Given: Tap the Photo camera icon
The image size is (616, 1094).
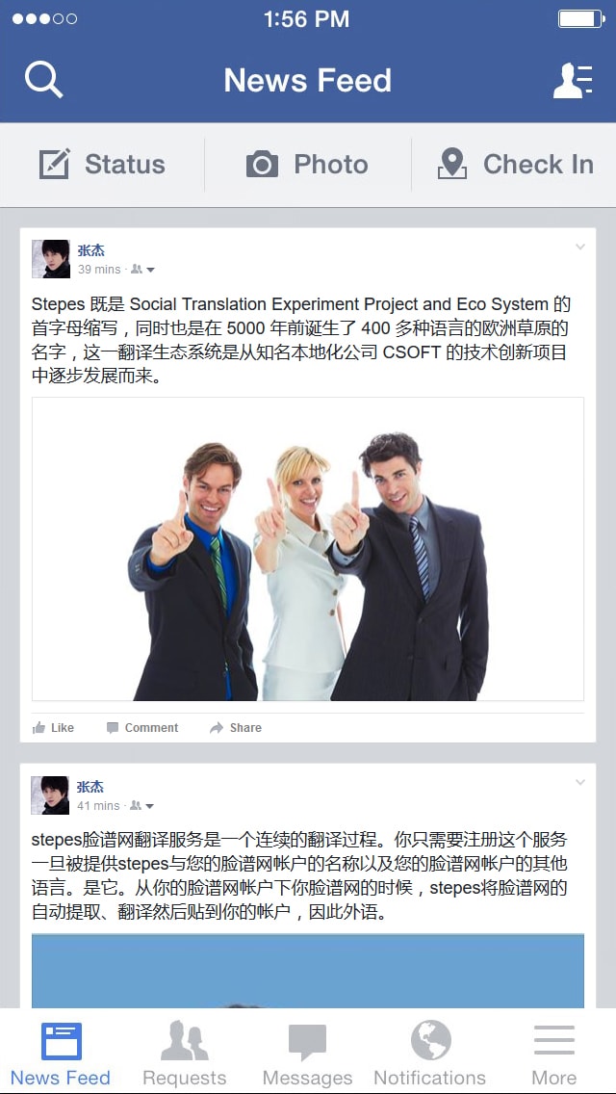Looking at the screenshot, I should (x=263, y=165).
